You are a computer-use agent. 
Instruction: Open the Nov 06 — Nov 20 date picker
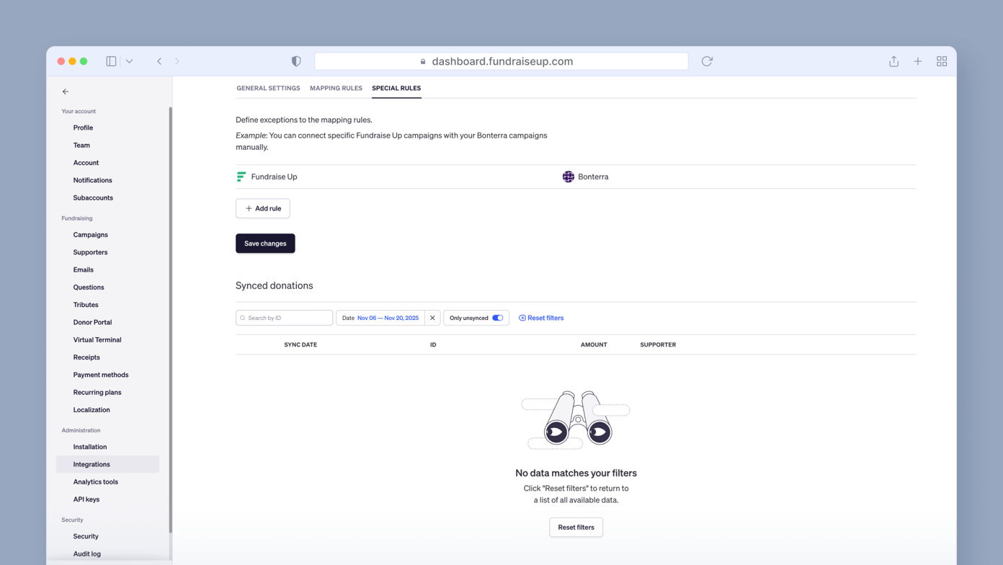pos(389,317)
